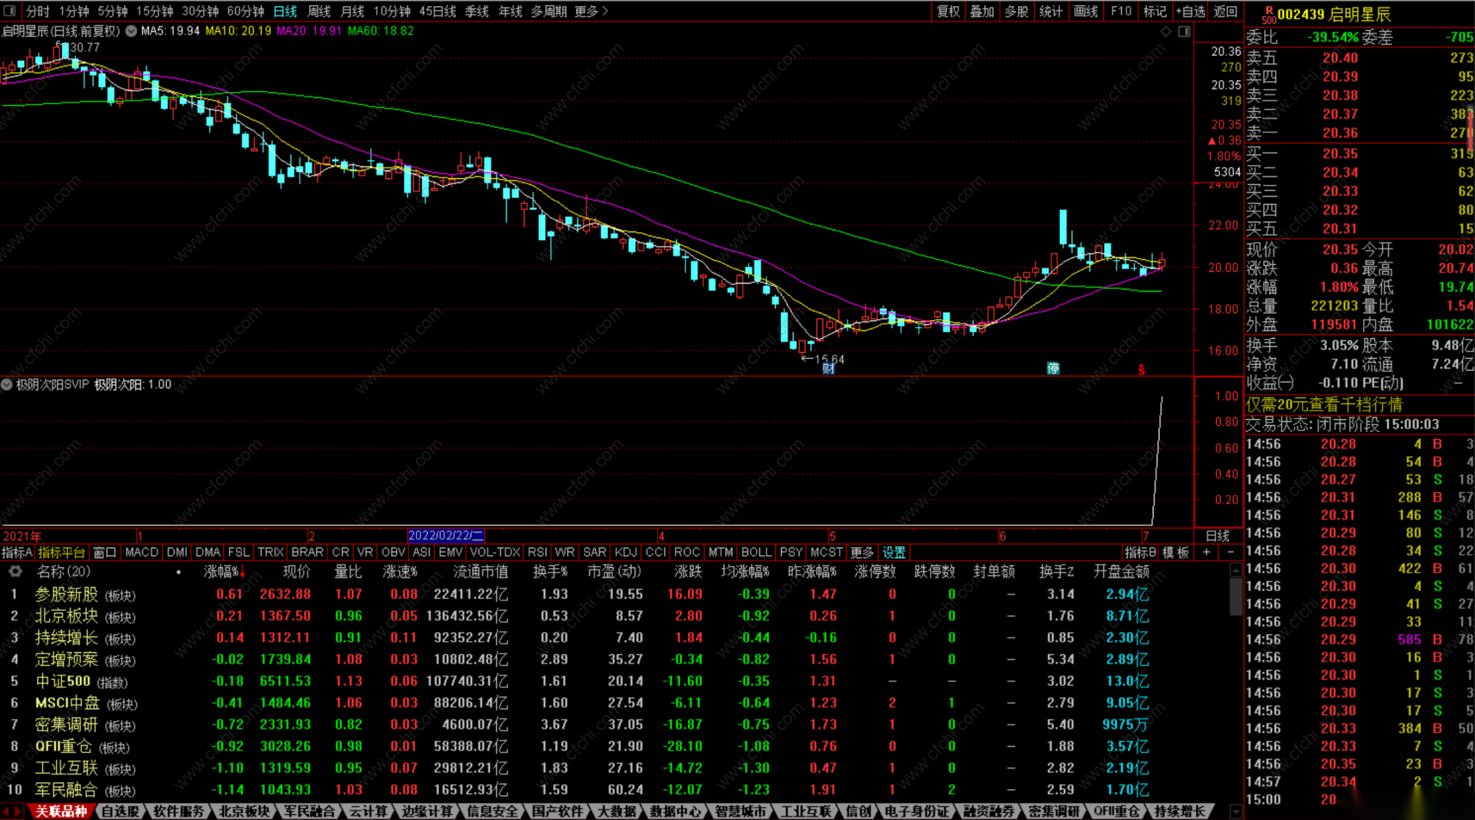The width and height of the screenshot is (1475, 820).
Task: Click the 财 financial marker on the chart
Action: pyautogui.click(x=829, y=368)
